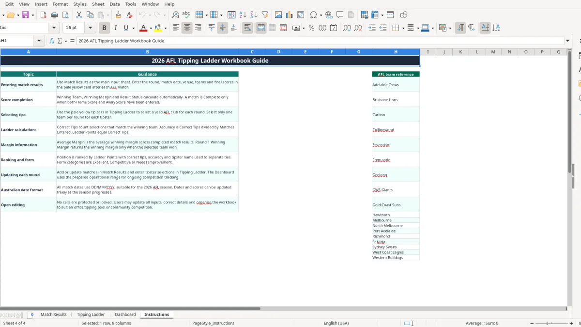The image size is (581, 327).
Task: Toggle underline formatting
Action: point(126,28)
